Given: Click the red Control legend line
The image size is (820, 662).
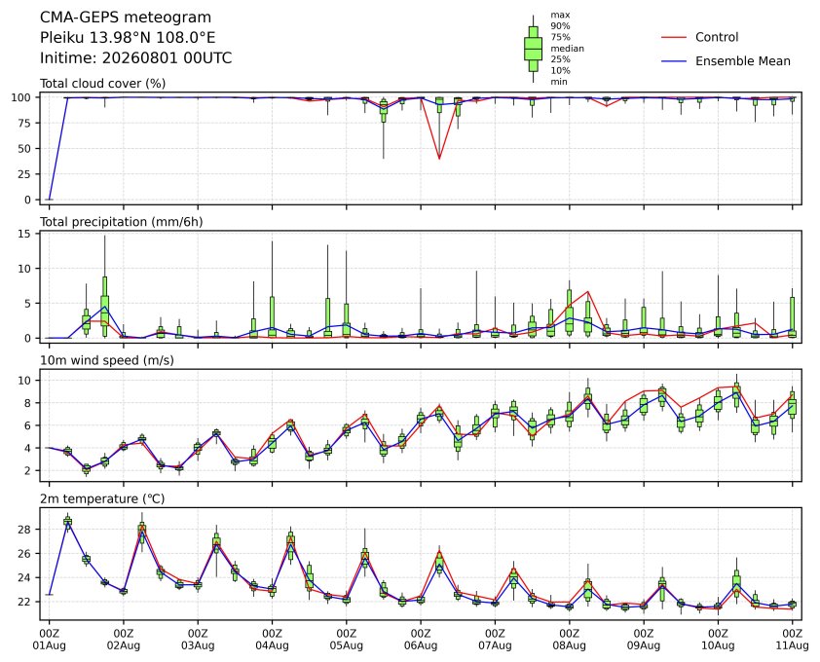Looking at the screenshot, I should (x=674, y=38).
